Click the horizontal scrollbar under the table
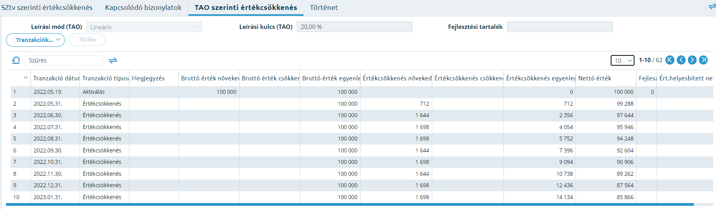Screen dimensions: 716x209 [x=349, y=205]
